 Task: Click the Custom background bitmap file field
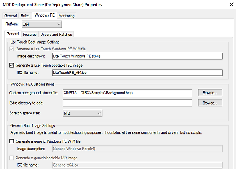pos(127,93)
